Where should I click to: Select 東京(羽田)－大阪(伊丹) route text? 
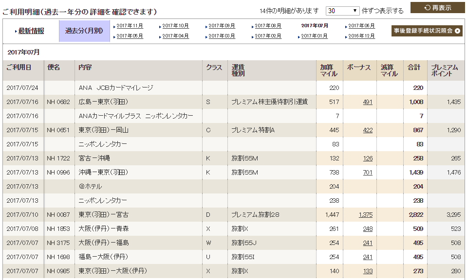click(x=113, y=271)
